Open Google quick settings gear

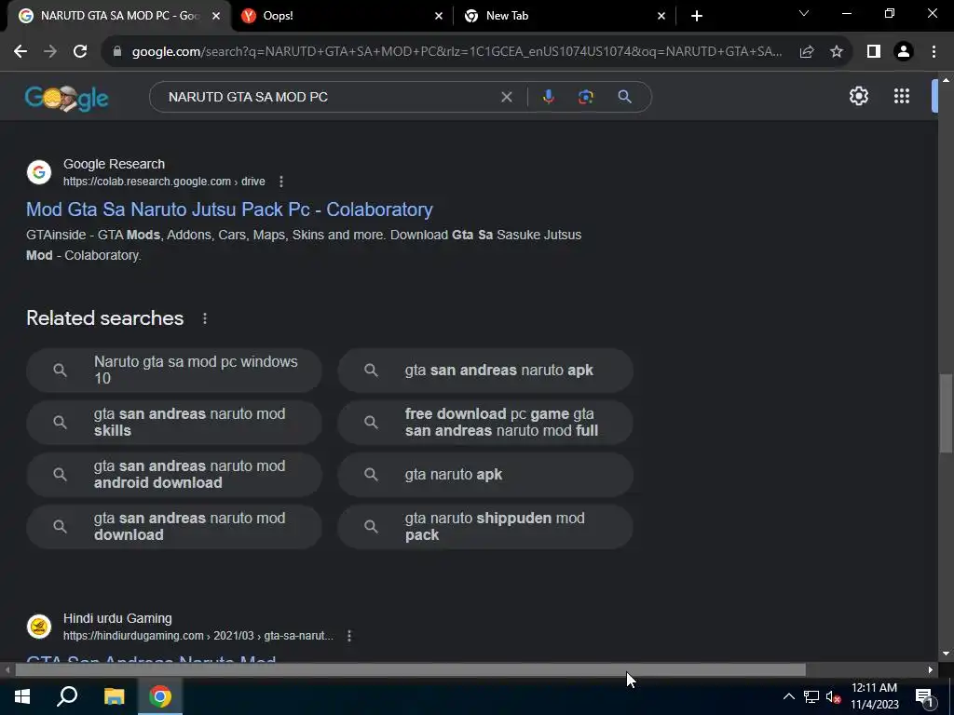point(858,96)
